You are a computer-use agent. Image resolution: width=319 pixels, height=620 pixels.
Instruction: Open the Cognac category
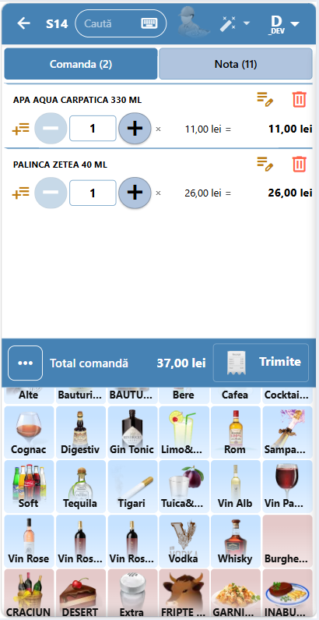point(29,432)
